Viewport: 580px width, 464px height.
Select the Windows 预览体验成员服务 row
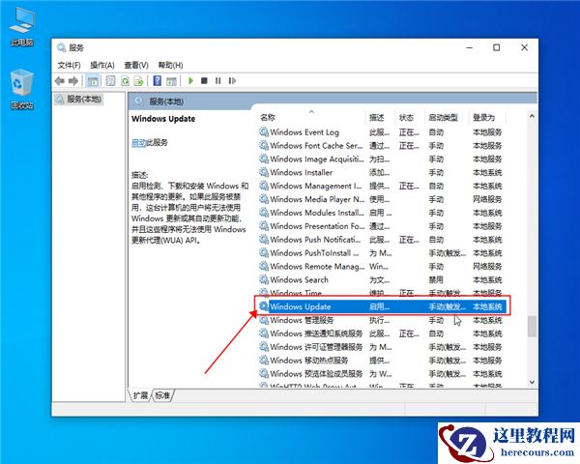pyautogui.click(x=381, y=374)
